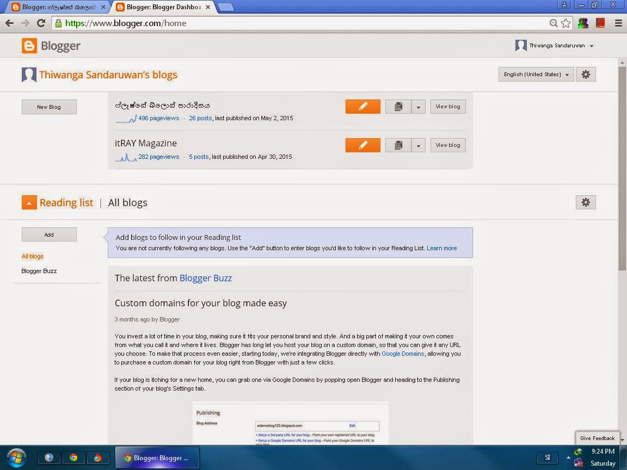627x470 pixels.
Task: Switch to Reading list heading tab
Action: click(x=66, y=202)
